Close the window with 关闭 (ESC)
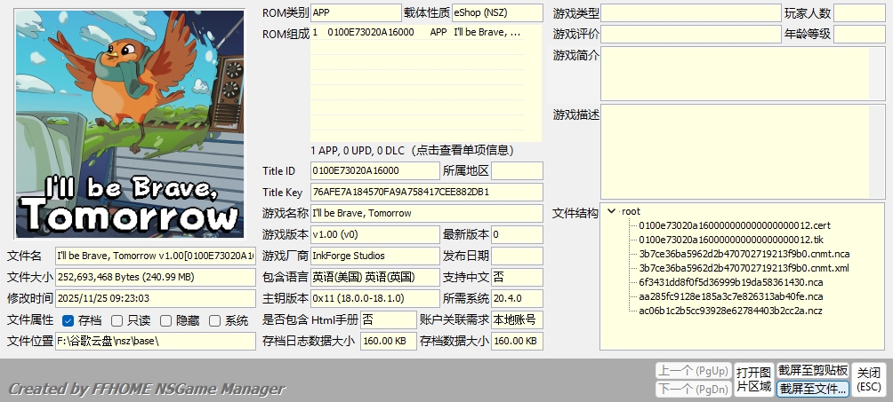Screen dimensions: 893x402 tap(869, 380)
